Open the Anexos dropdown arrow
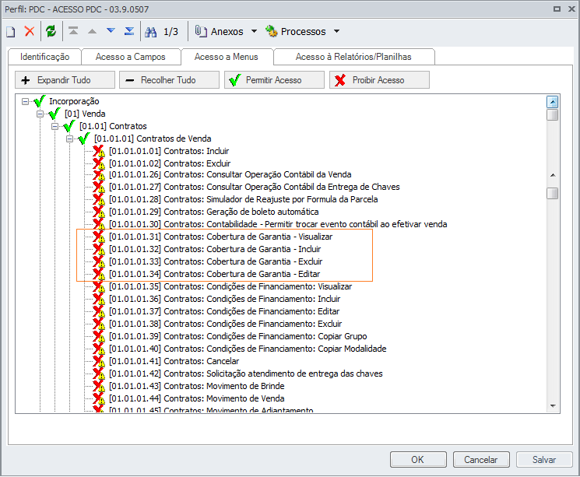 254,31
